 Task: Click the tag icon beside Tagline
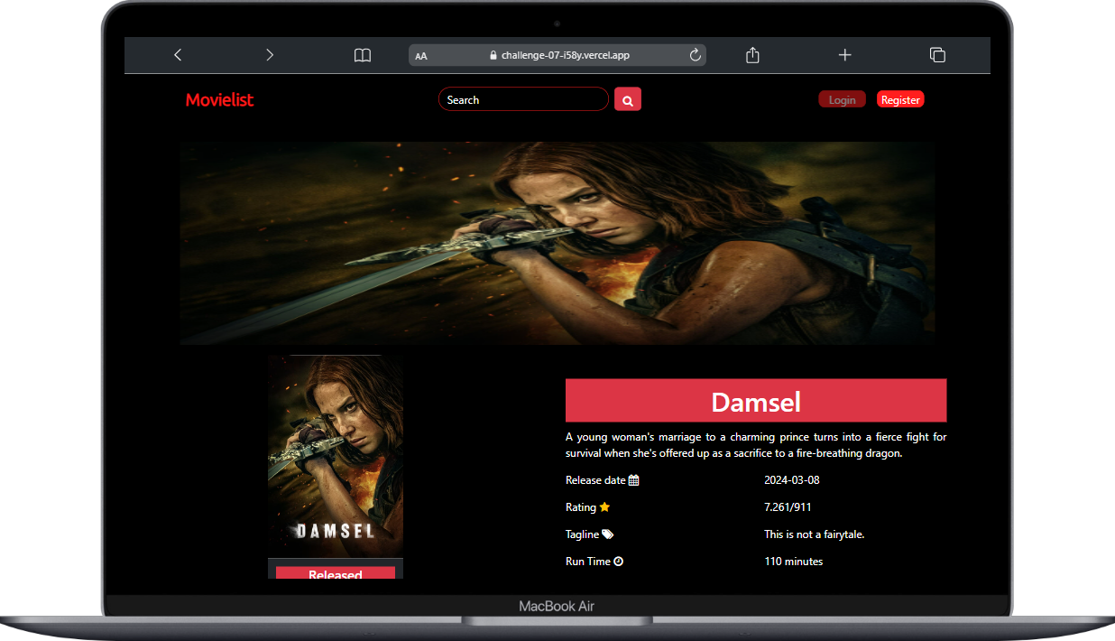point(608,534)
